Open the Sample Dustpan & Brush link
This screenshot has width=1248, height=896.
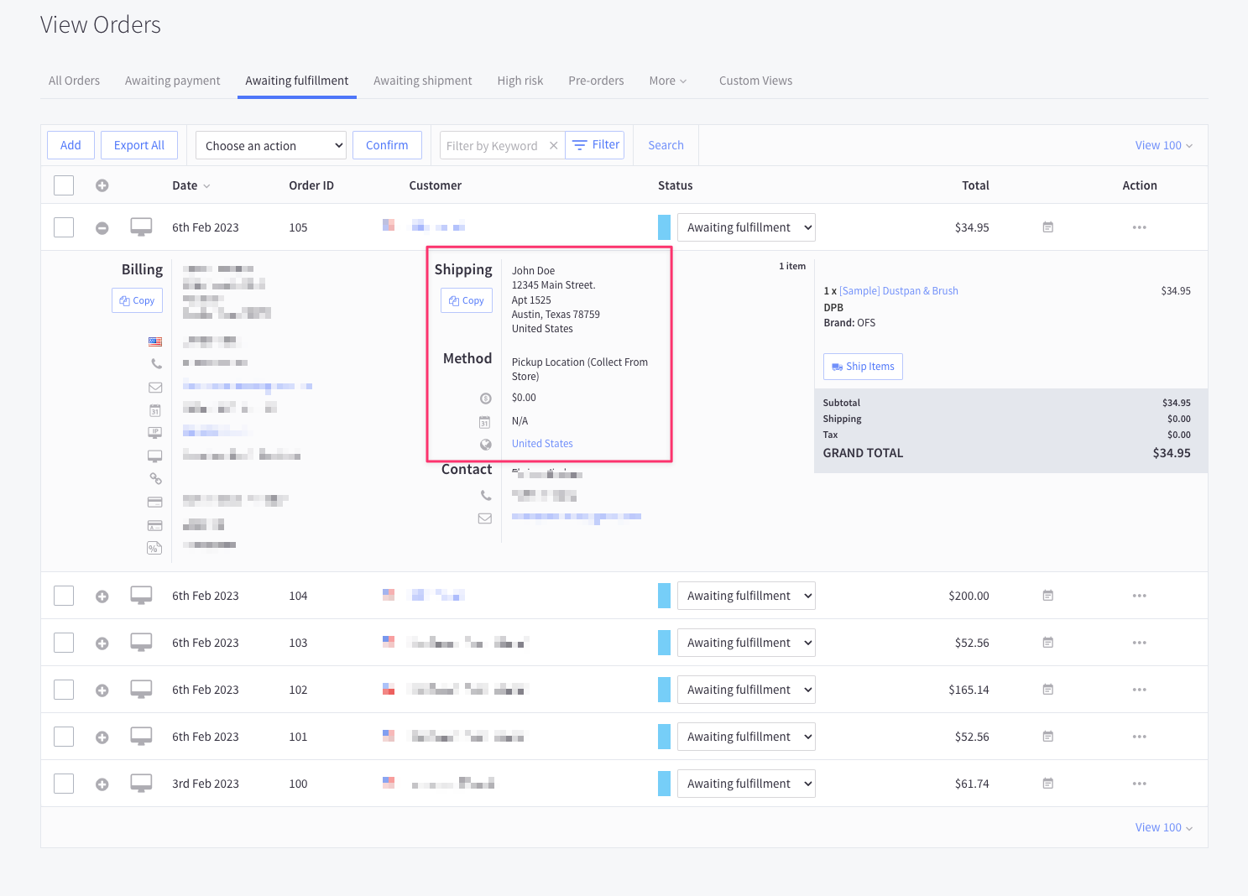[898, 291]
